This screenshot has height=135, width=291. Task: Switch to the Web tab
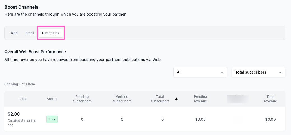14,33
